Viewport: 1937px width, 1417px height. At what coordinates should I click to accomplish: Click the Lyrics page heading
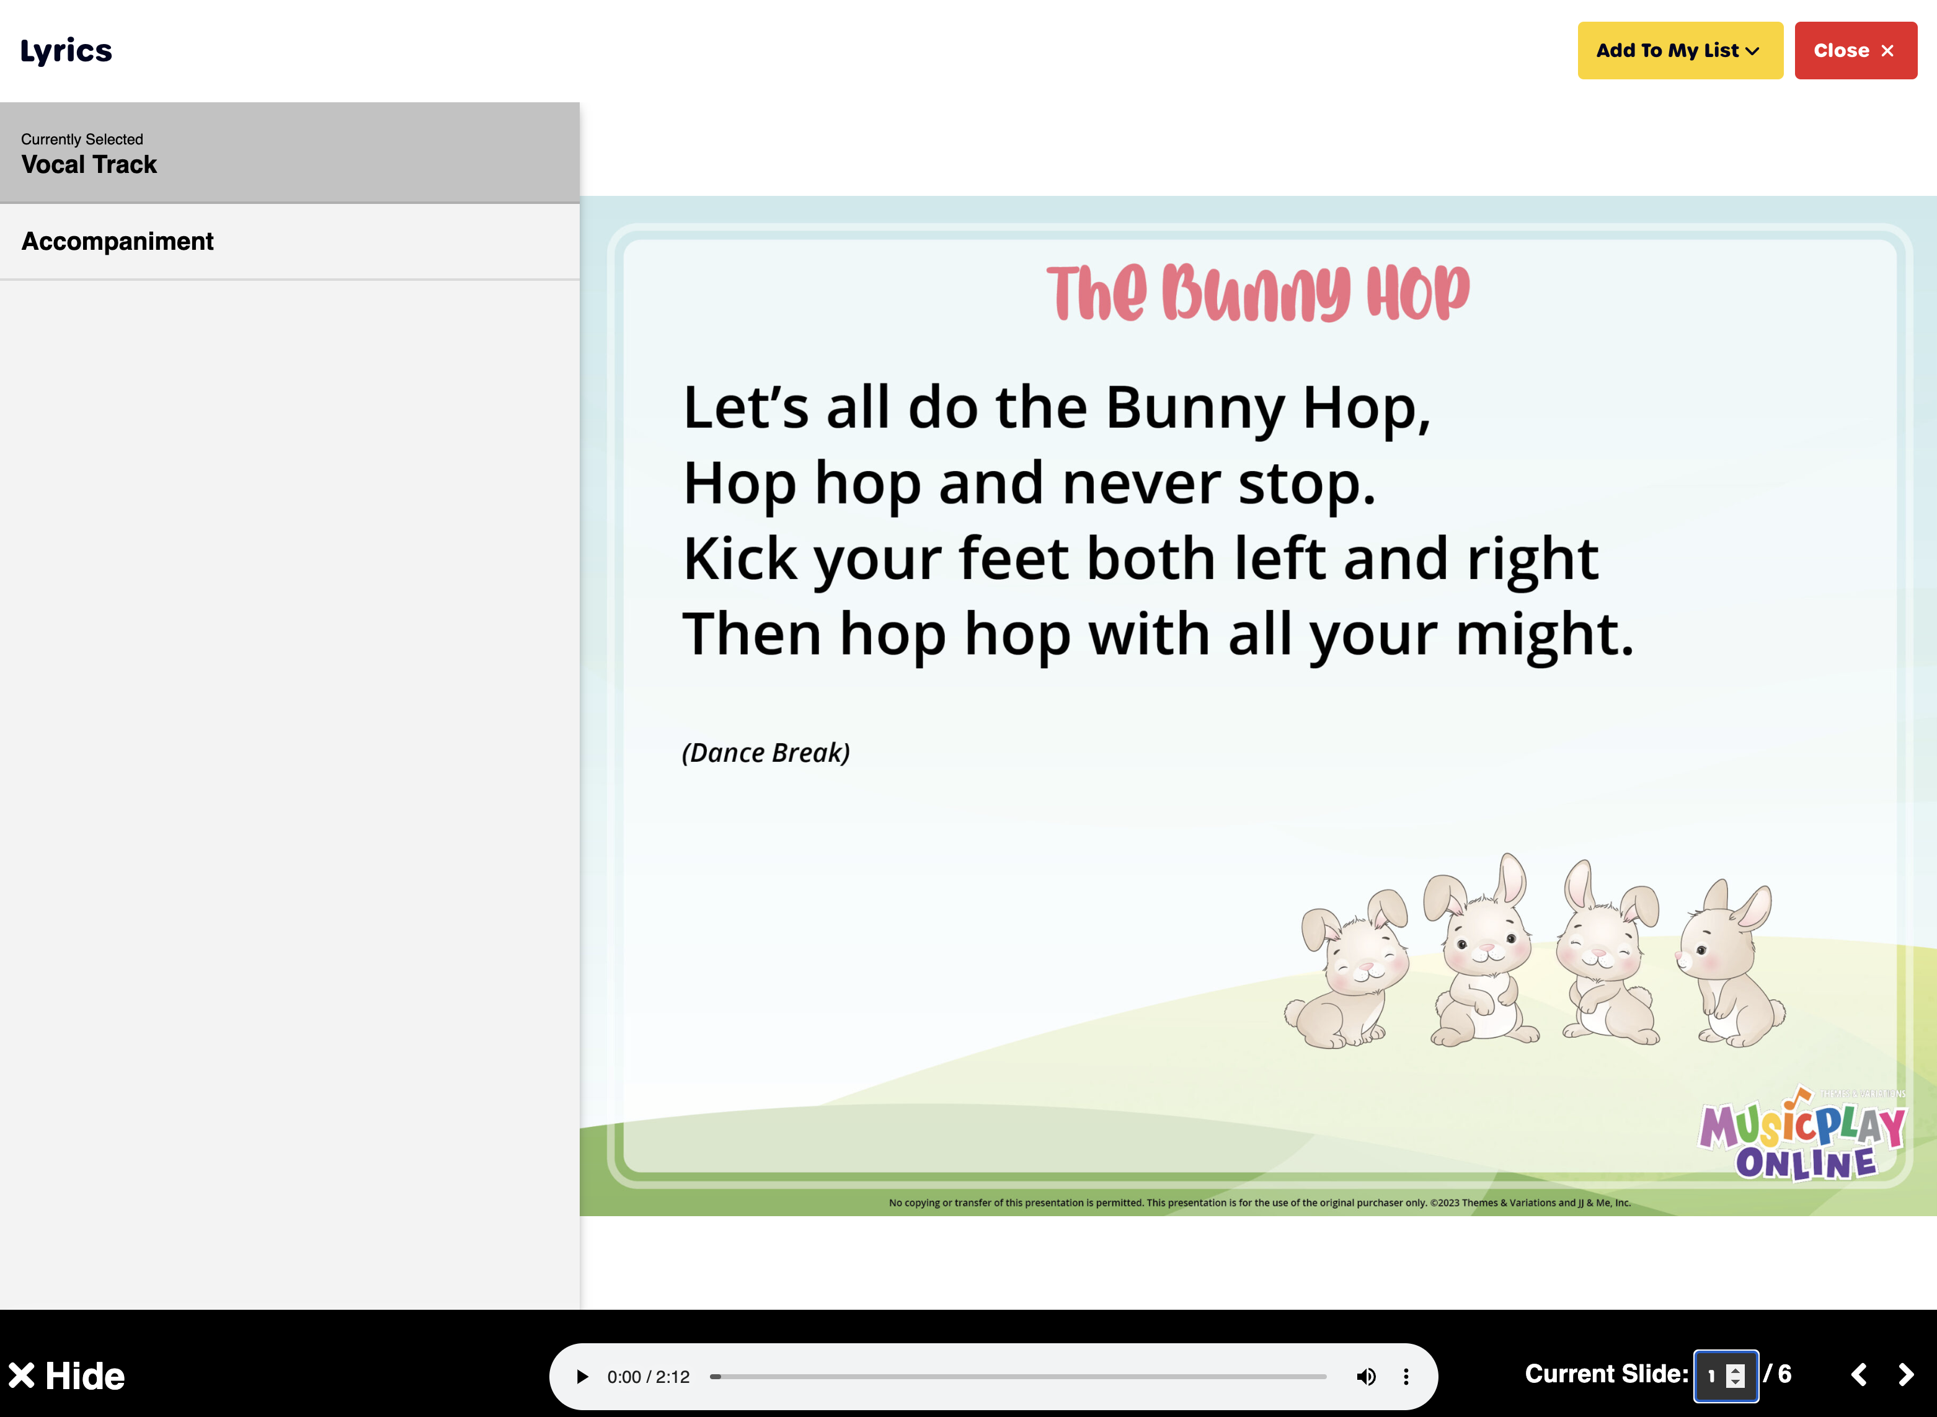click(x=66, y=51)
